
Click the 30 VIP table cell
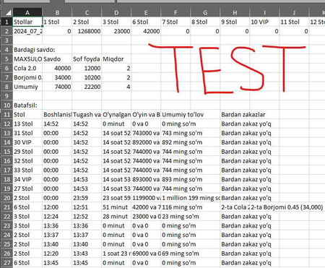tap(27, 142)
